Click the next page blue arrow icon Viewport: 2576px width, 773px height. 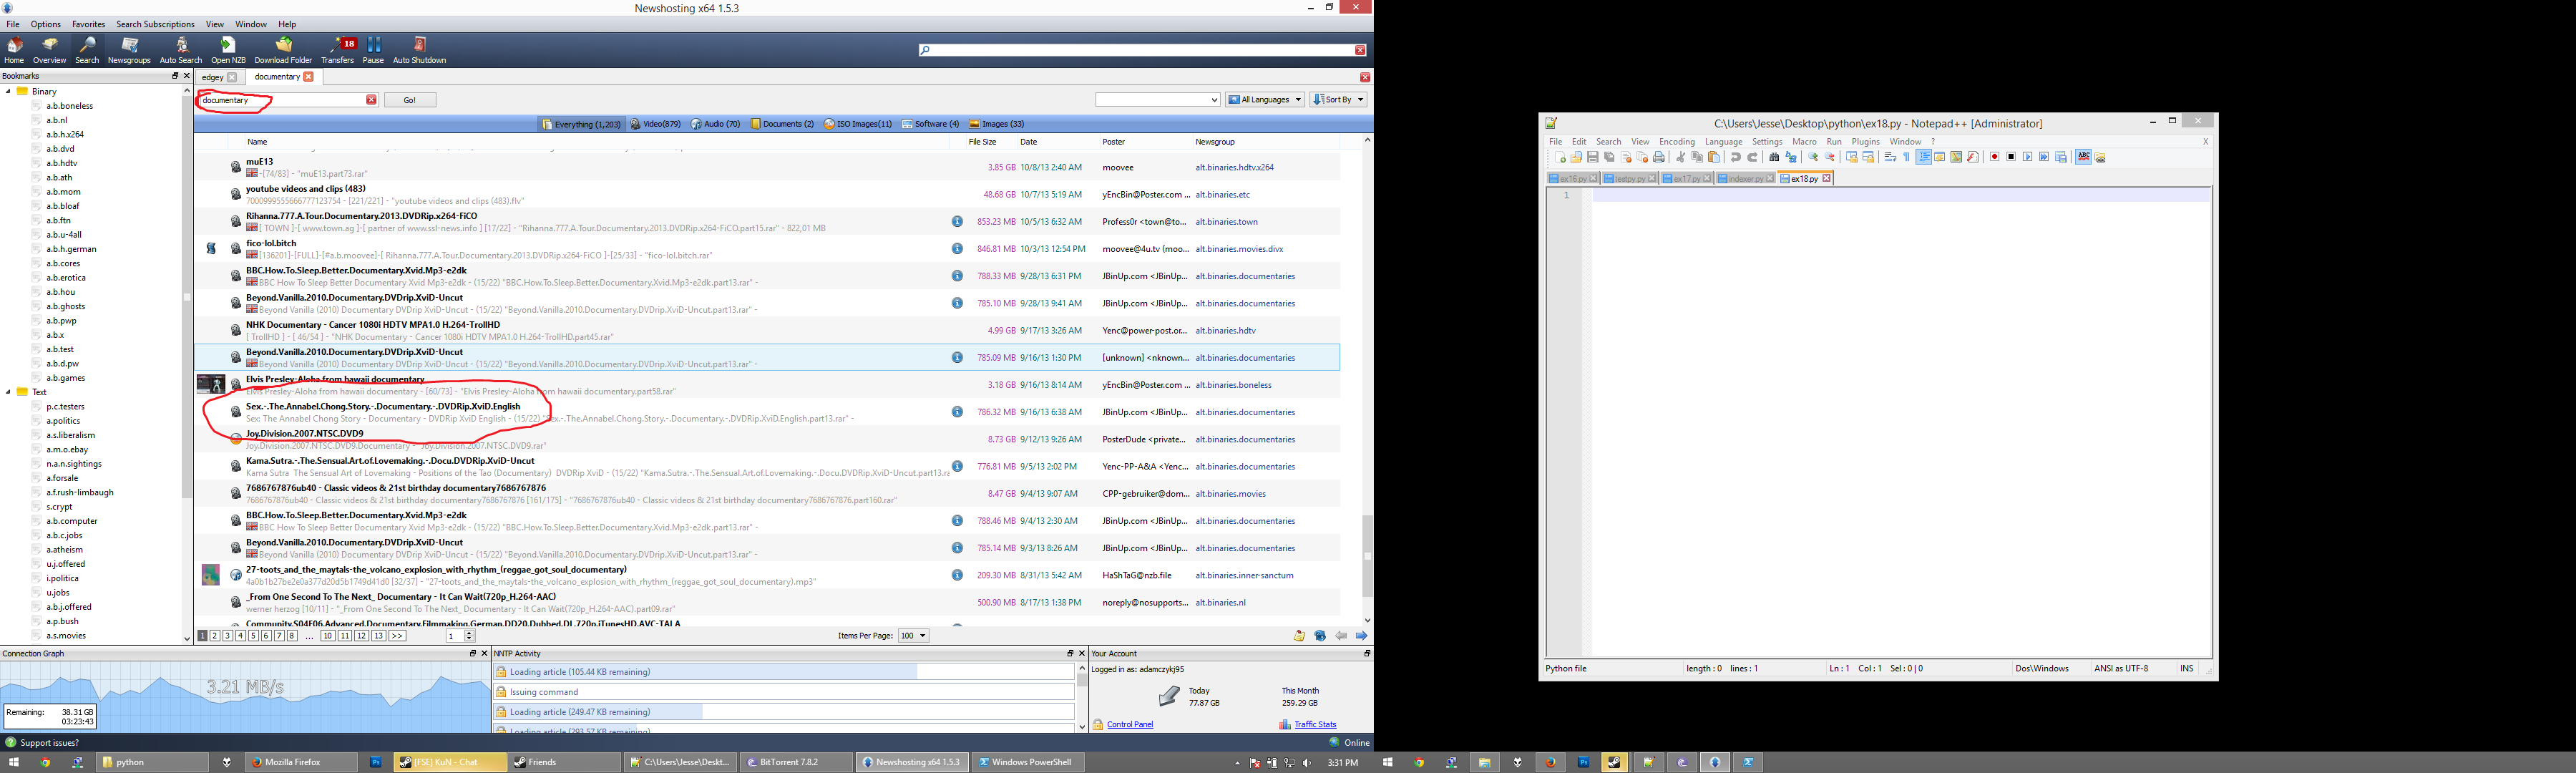[x=1361, y=636]
